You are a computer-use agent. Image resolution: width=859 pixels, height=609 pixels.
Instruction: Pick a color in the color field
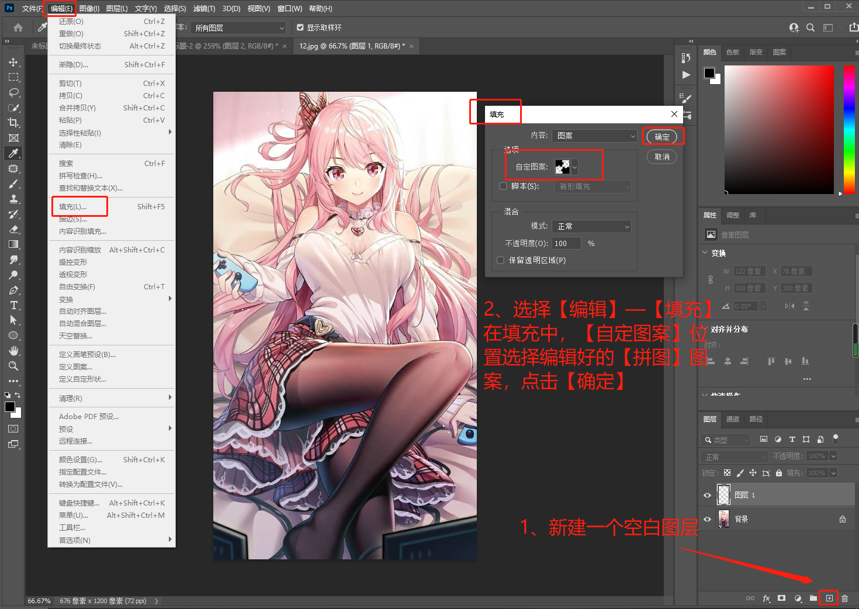tap(780, 129)
